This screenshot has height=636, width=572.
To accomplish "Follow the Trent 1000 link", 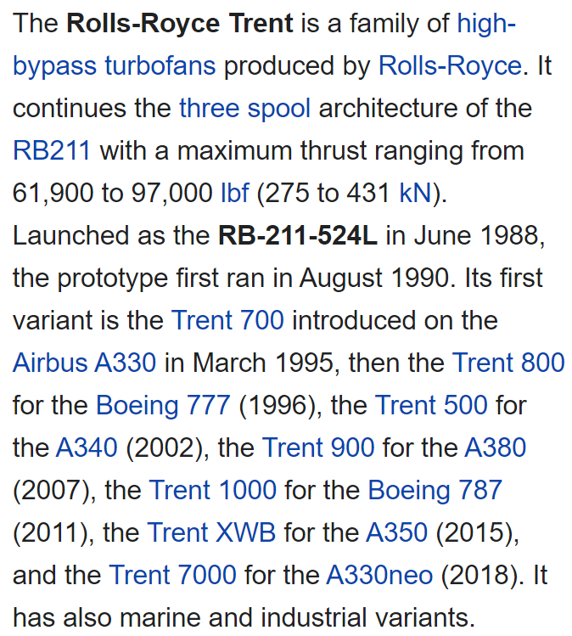I will click(213, 490).
